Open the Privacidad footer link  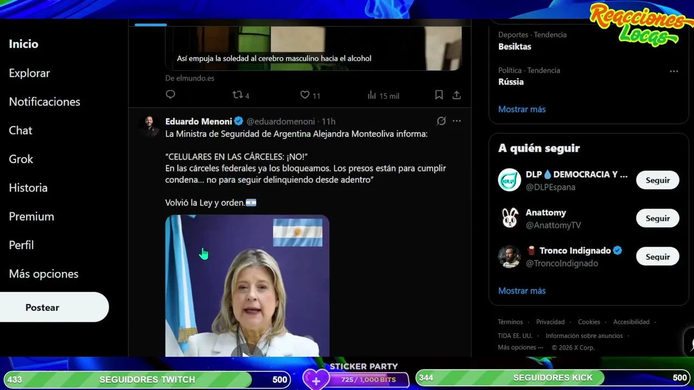(550, 322)
